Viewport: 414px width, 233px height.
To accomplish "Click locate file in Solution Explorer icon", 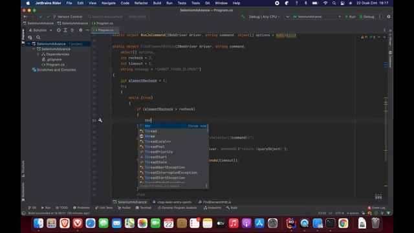I will [x=59, y=30].
